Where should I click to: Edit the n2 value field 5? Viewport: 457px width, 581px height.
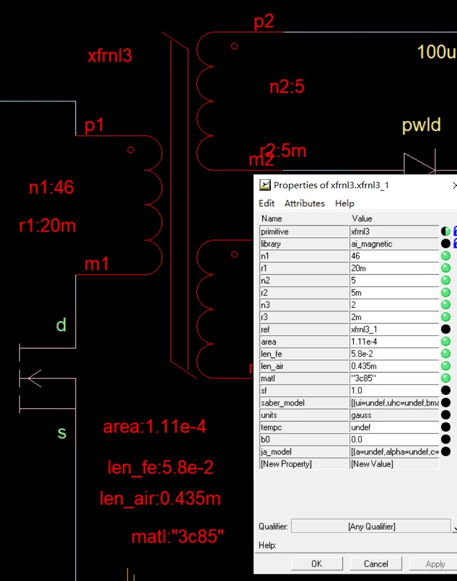click(394, 280)
